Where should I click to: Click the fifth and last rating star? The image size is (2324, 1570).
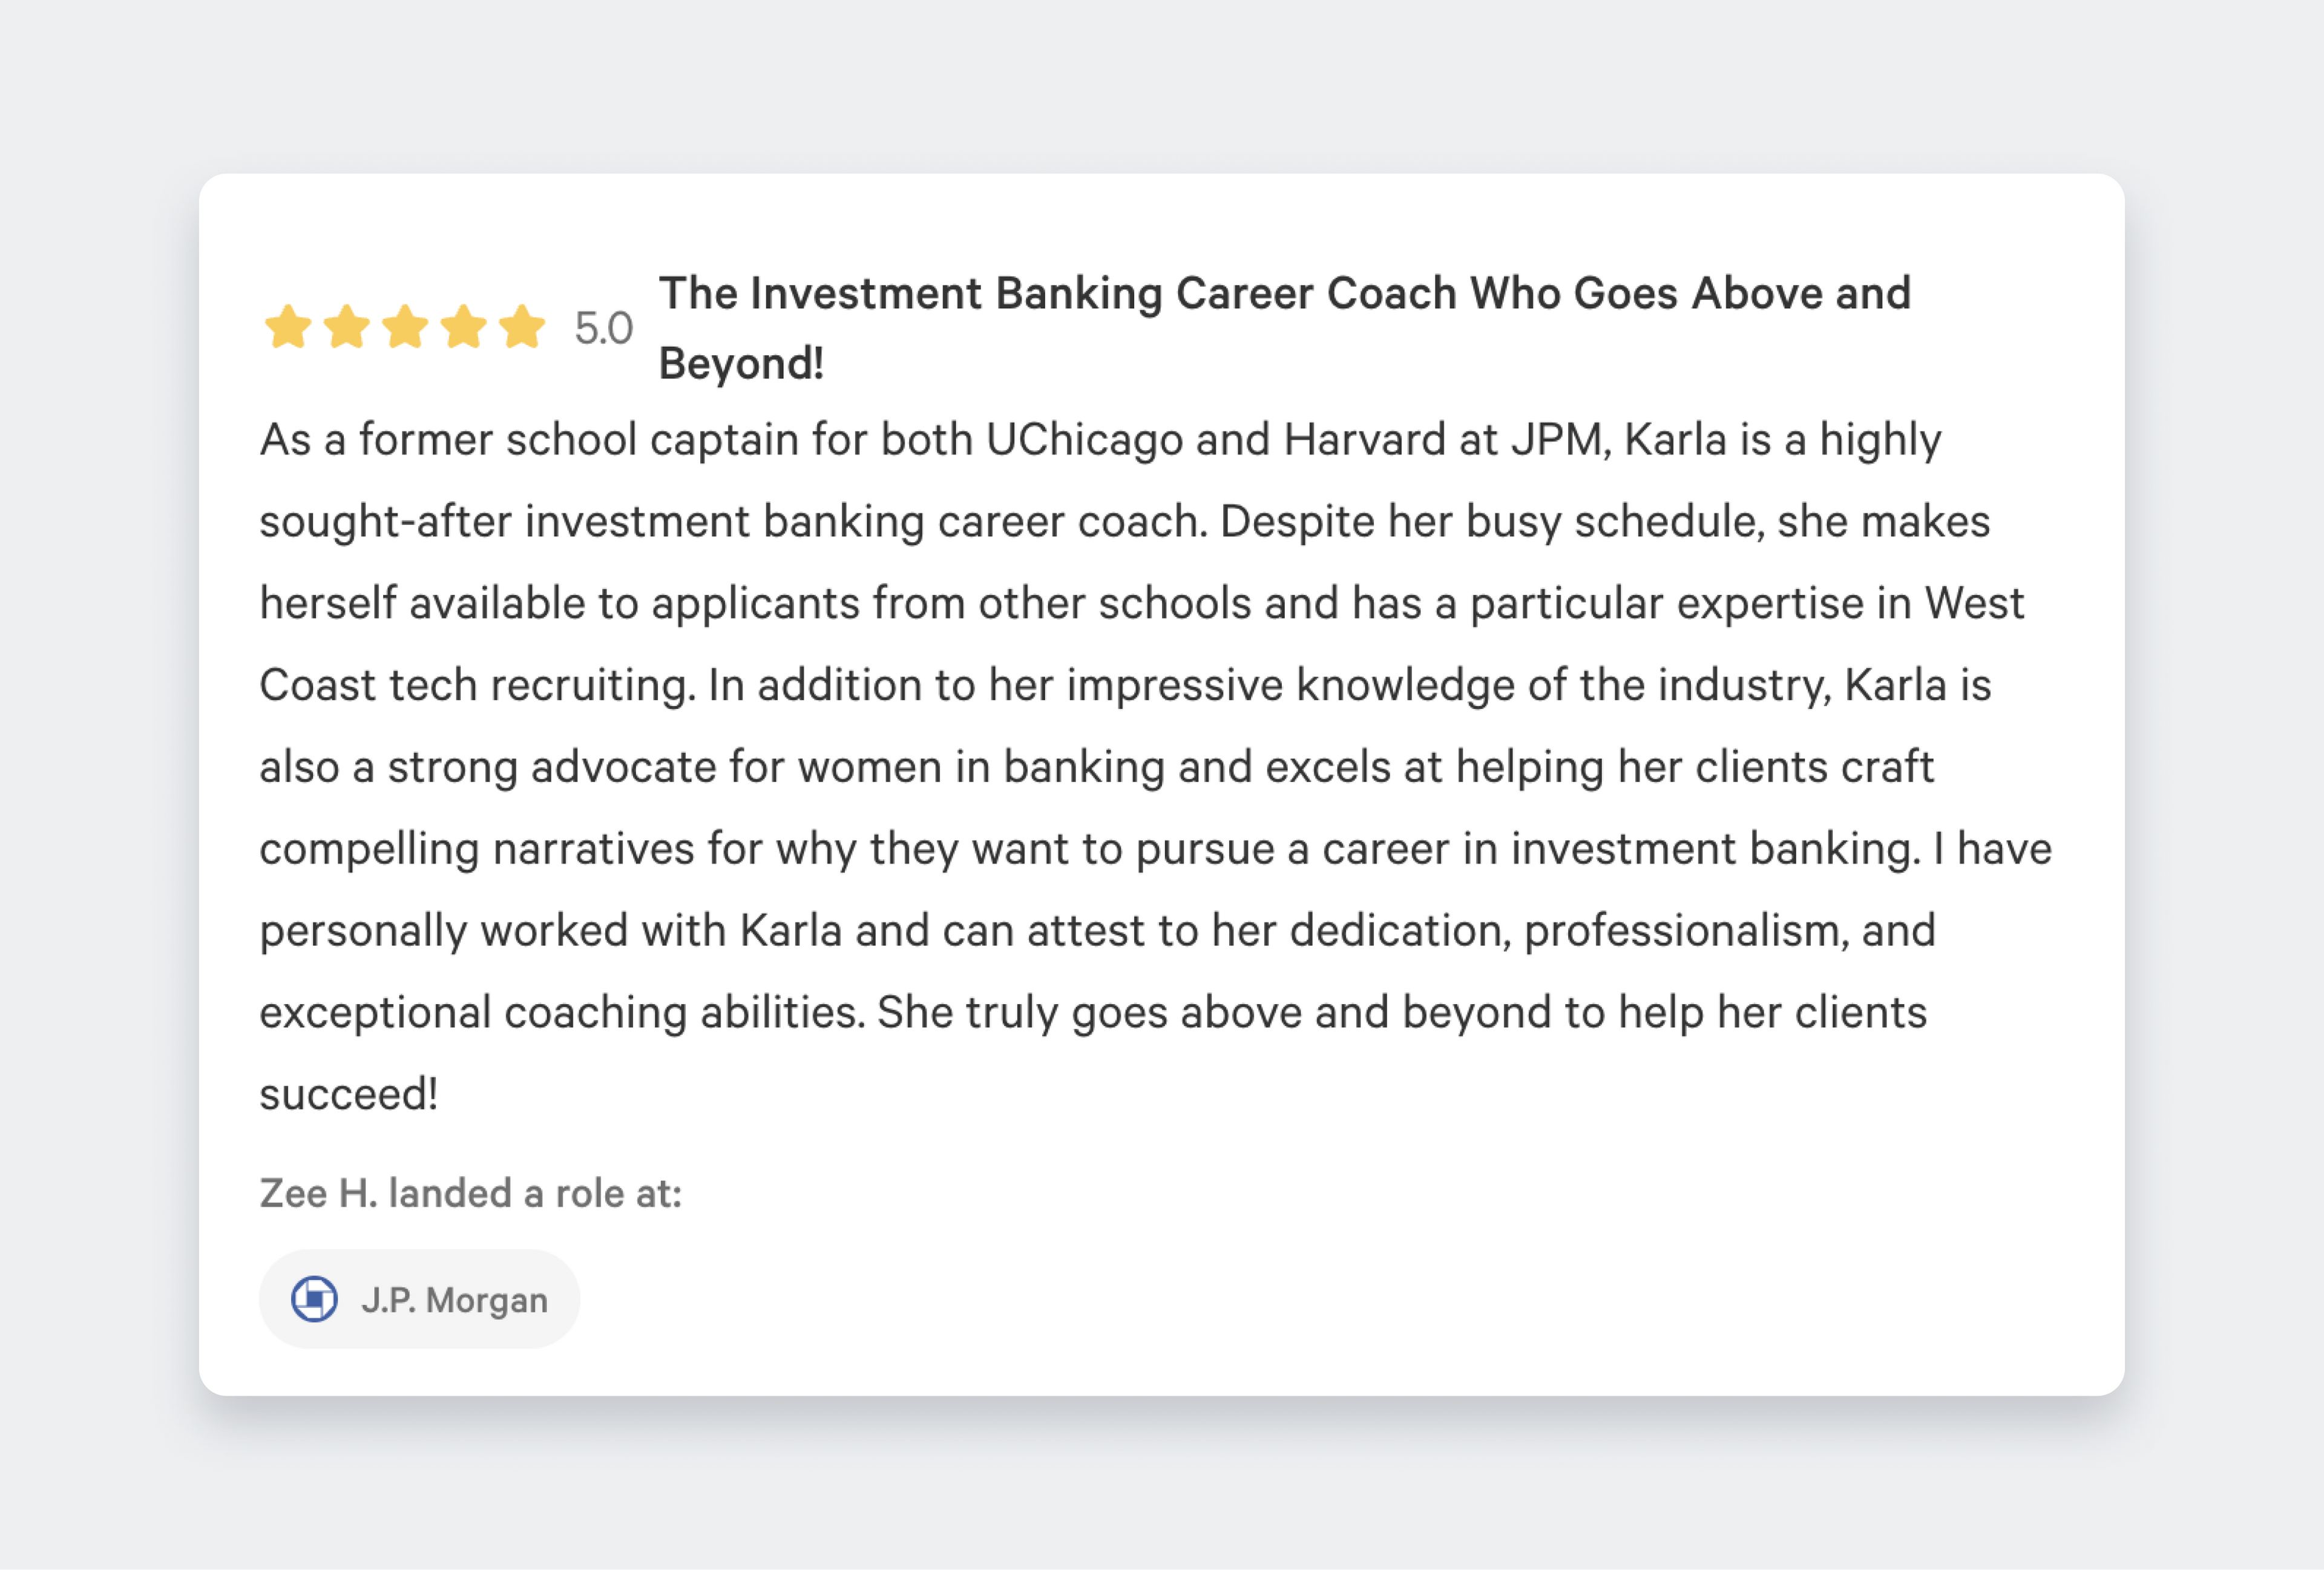(x=522, y=327)
